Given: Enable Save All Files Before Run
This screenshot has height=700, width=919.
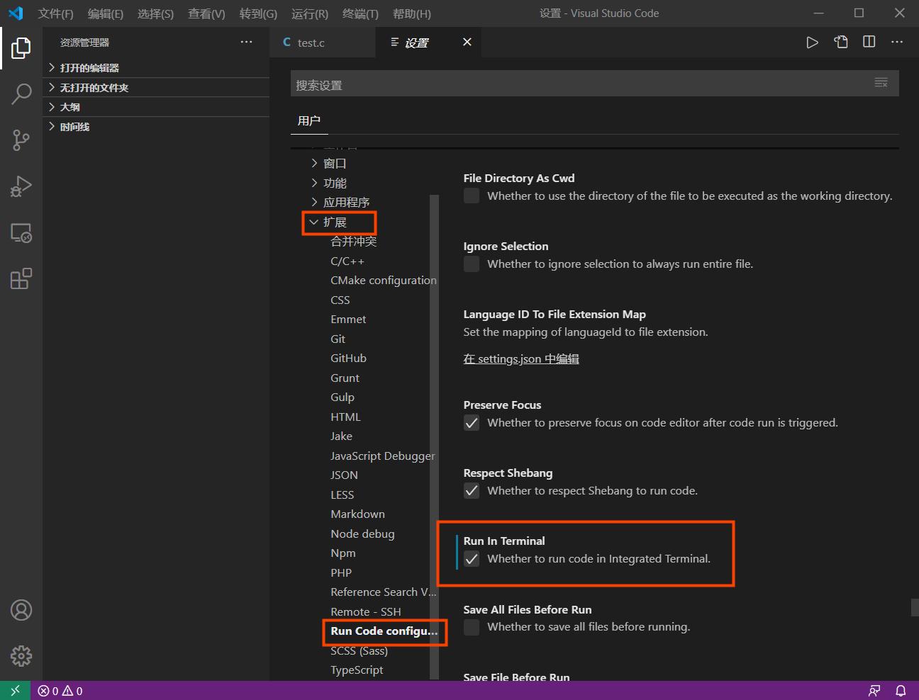Looking at the screenshot, I should [471, 627].
